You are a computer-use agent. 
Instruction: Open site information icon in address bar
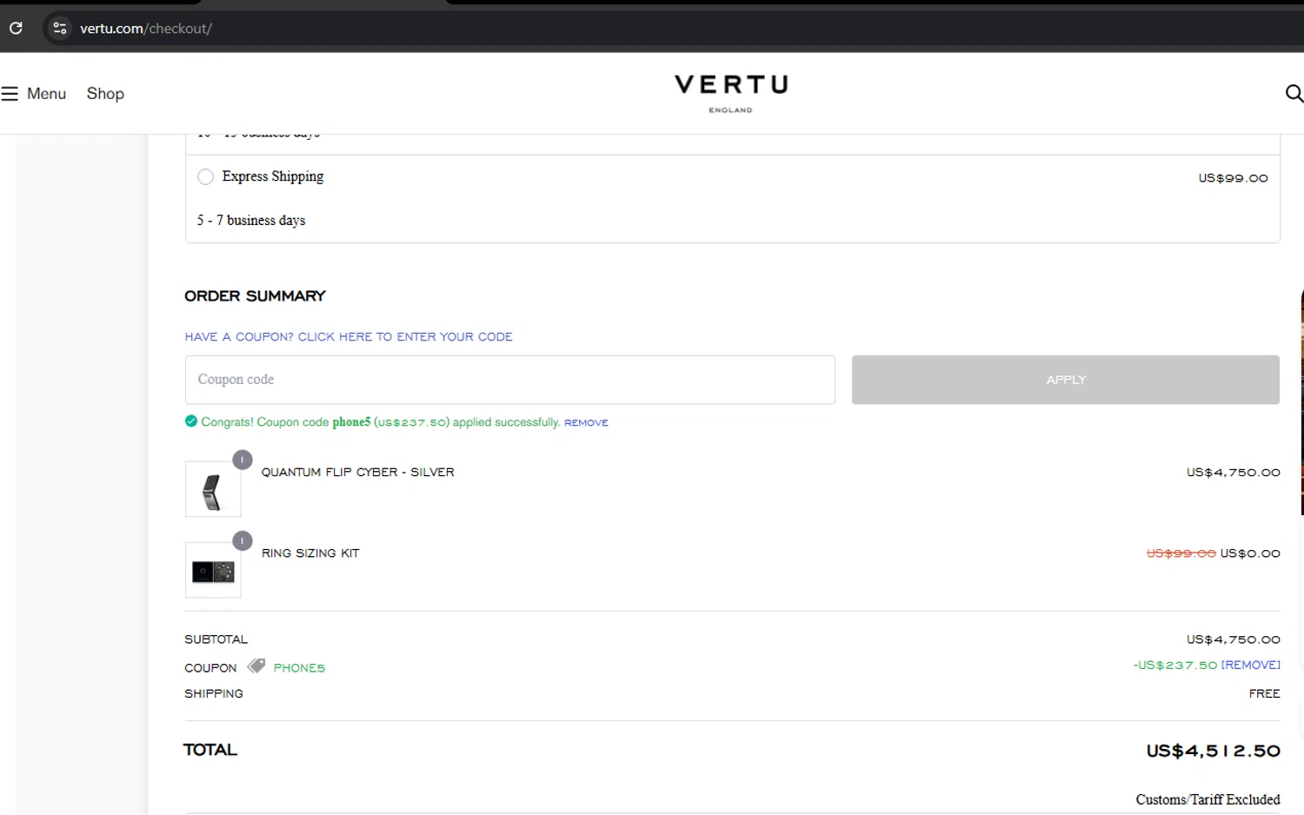[59, 28]
